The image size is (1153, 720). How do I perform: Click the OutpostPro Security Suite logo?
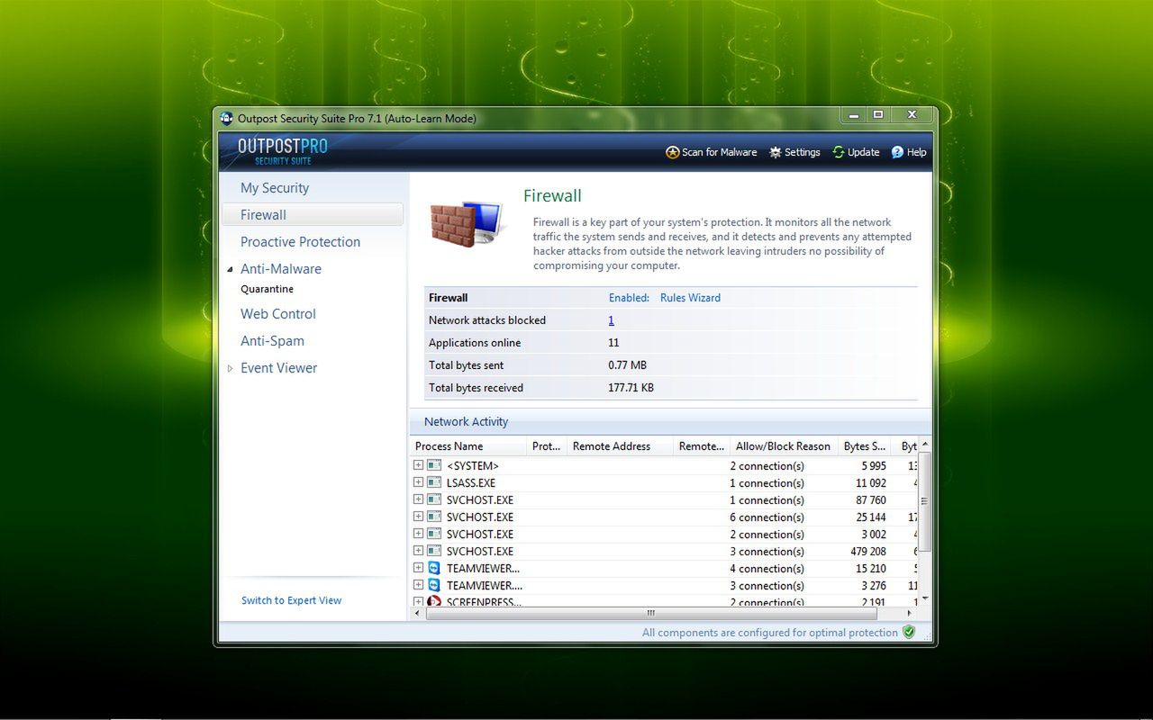(282, 150)
